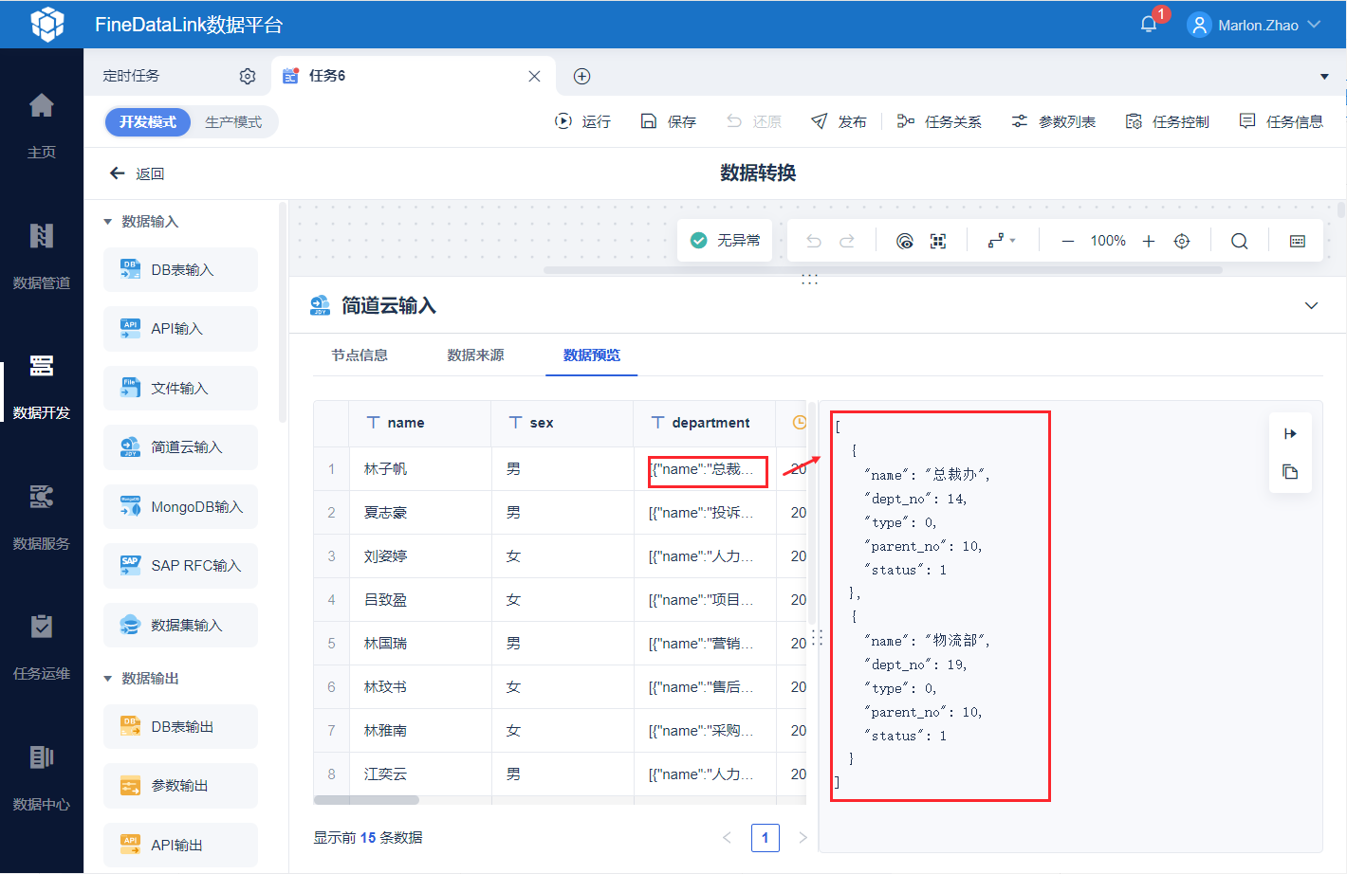Viewport: 1347px width, 874px height.
Task: Select the 参数输出 node
Action: click(x=180, y=786)
